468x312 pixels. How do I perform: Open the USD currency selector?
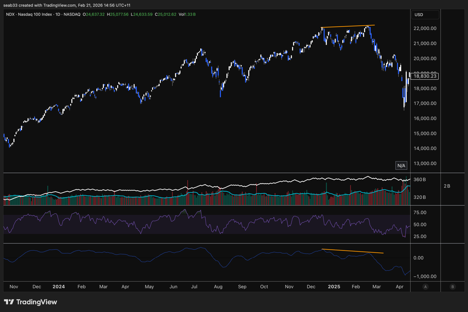(425, 14)
